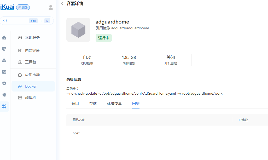Image resolution: width=268 pixels, height=160 pixels.
Task: Click the 自动 CPU权重 value
Action: tap(87, 57)
